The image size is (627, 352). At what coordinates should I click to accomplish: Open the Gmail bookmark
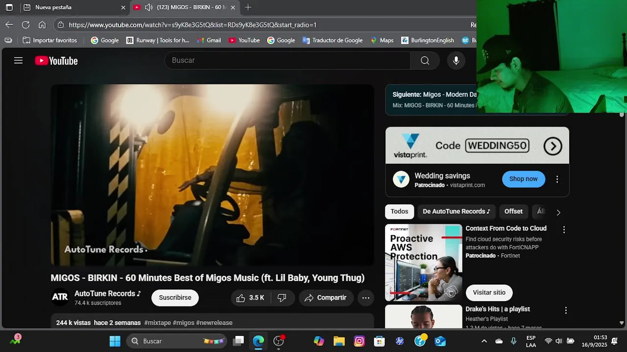click(x=209, y=40)
